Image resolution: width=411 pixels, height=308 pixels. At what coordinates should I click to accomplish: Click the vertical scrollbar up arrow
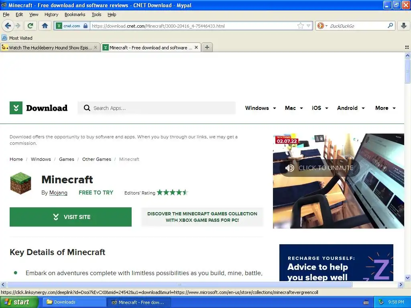[x=407, y=55]
